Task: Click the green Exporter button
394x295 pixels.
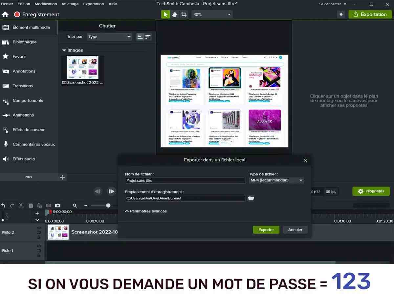Action: pyautogui.click(x=266, y=230)
